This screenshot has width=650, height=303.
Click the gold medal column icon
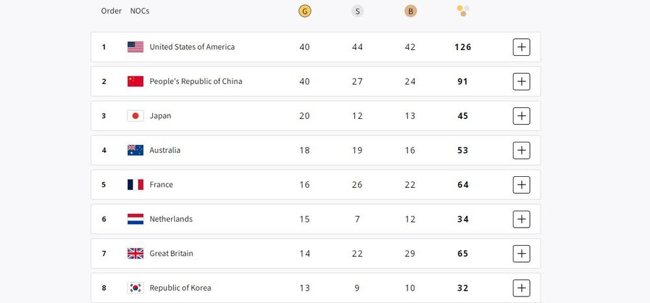(x=304, y=11)
